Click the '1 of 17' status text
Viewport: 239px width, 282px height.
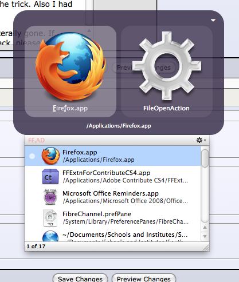[36, 247]
